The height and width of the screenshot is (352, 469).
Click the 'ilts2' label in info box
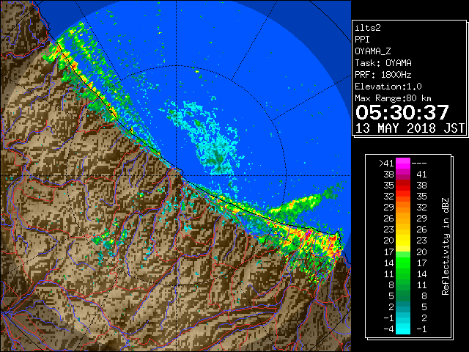[368, 28]
